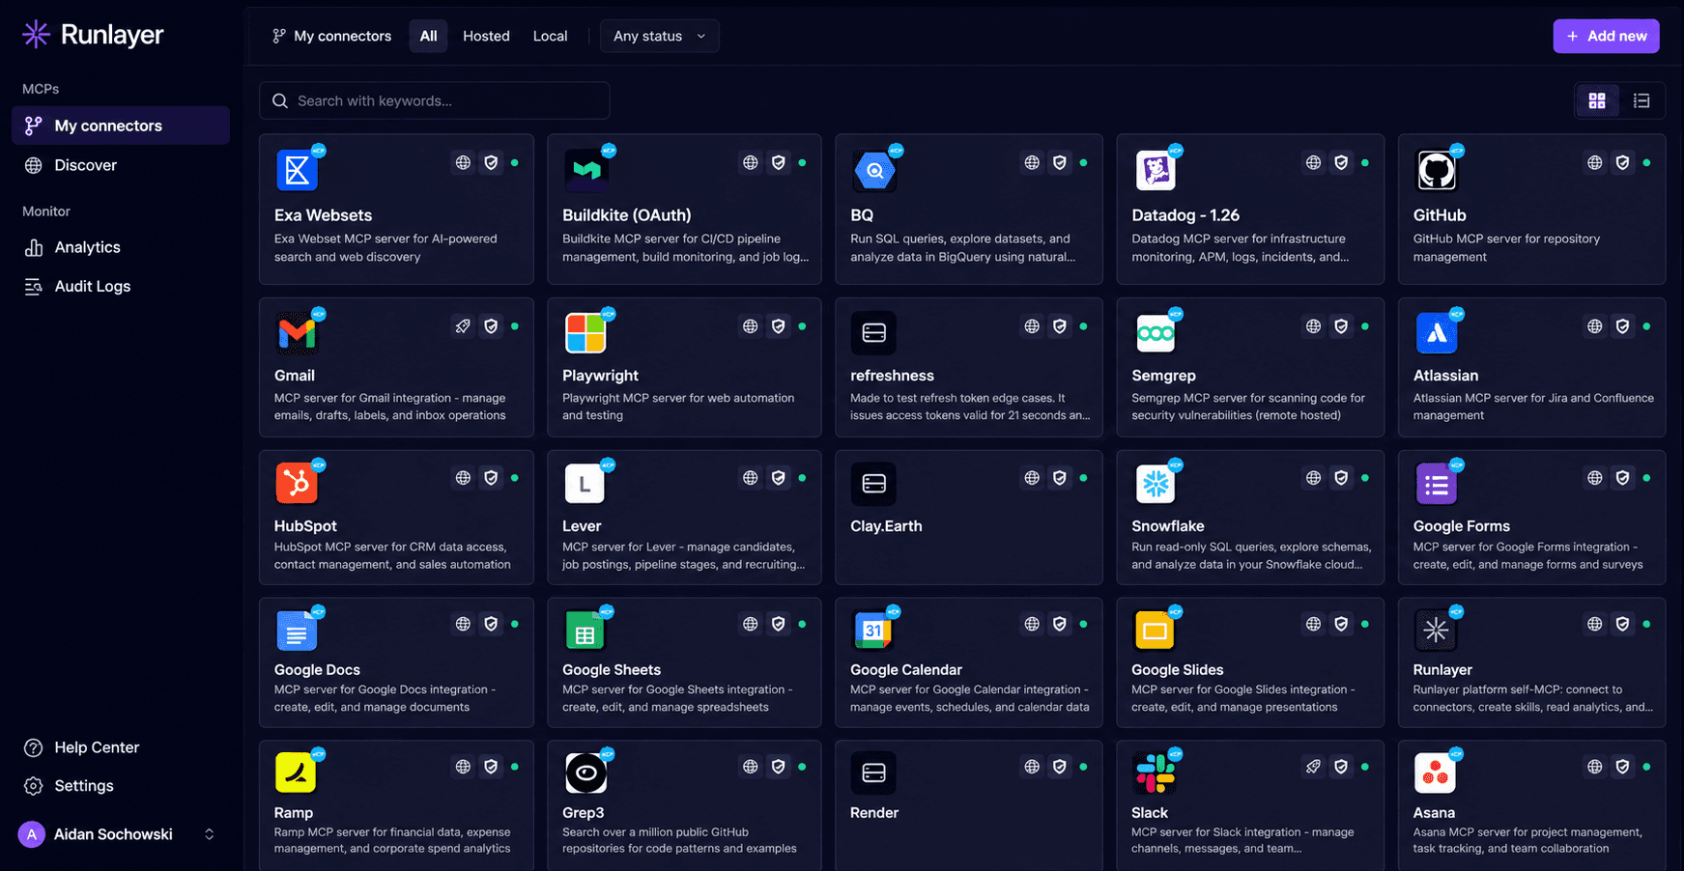
Task: Click the Semgrep logo icon
Action: pyautogui.click(x=1155, y=333)
